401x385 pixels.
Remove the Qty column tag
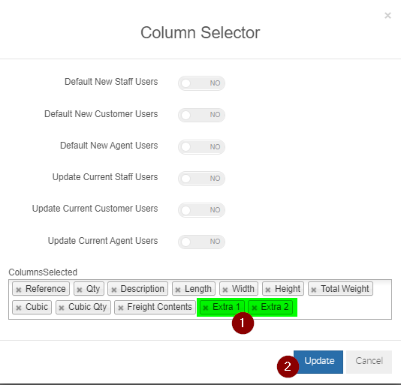80,290
